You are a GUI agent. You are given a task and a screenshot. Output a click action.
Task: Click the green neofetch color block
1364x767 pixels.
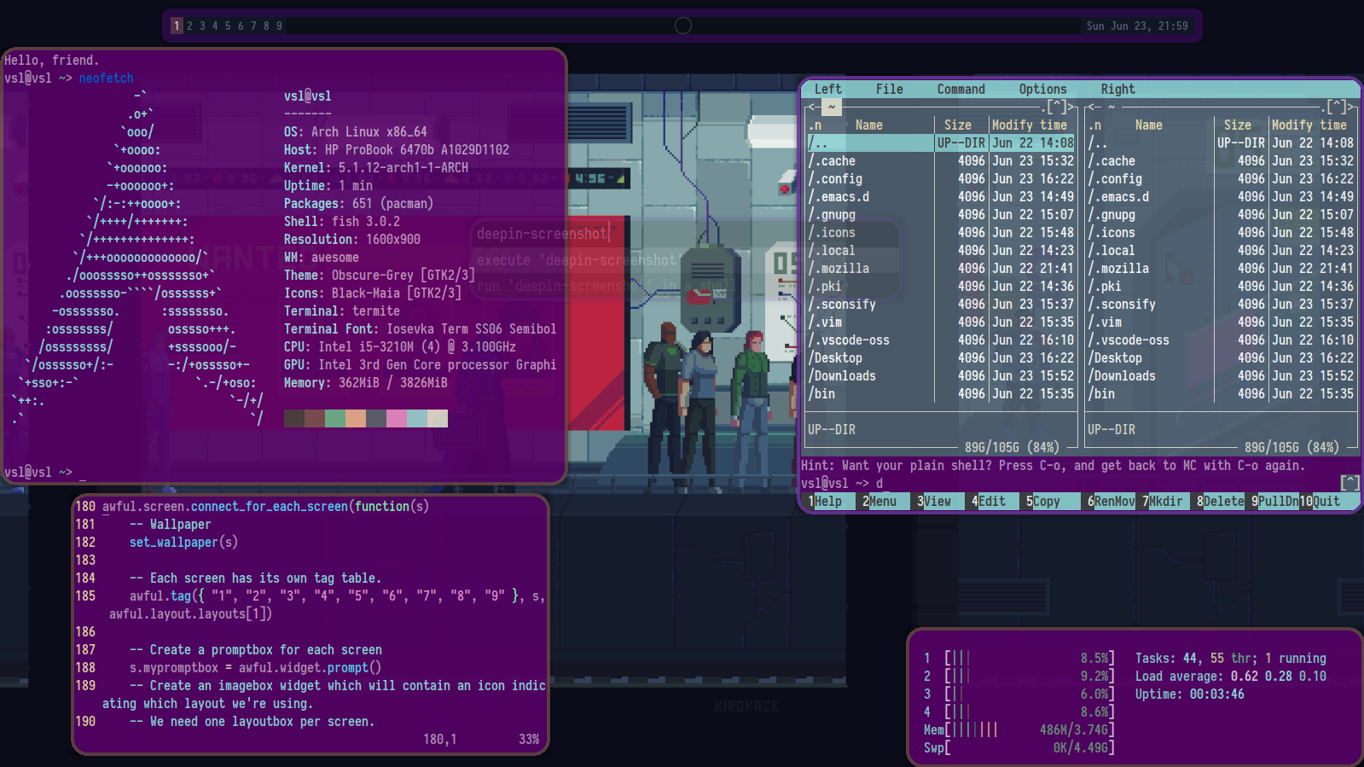pyautogui.click(x=335, y=418)
